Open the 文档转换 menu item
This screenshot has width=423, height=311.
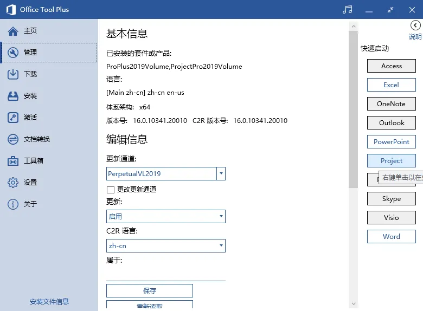[x=49, y=139]
